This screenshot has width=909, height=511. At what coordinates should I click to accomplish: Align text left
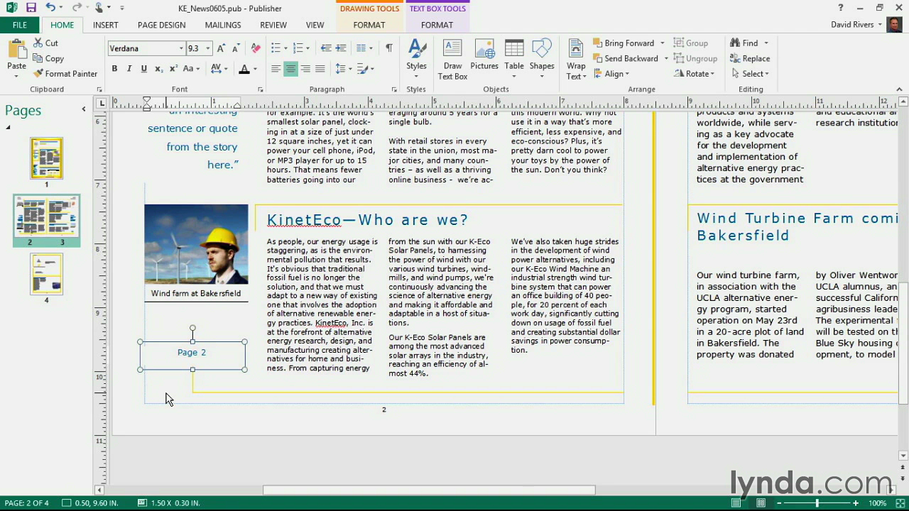276,69
